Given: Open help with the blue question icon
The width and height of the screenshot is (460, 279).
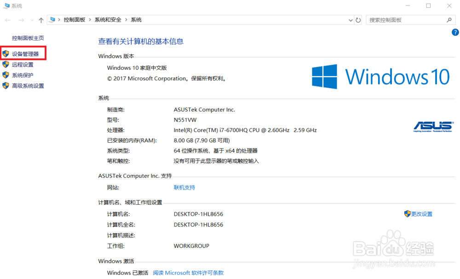Looking at the screenshot, I should point(455,32).
